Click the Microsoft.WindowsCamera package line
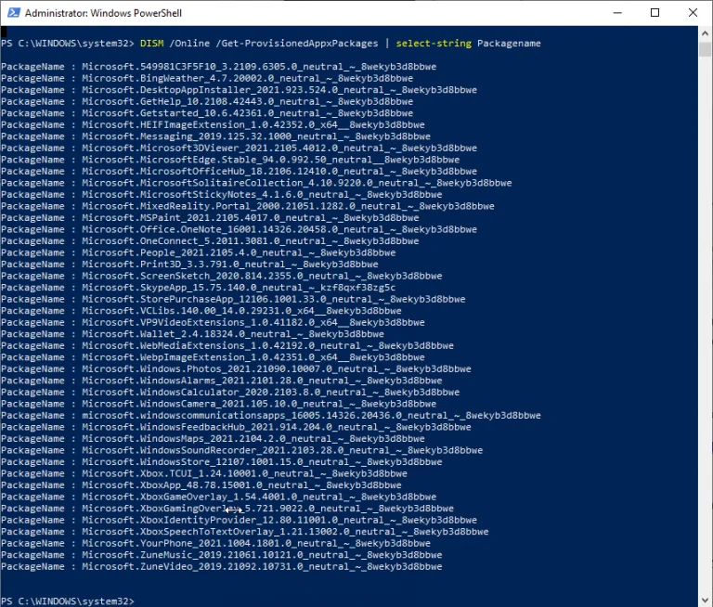The width and height of the screenshot is (713, 607). [x=218, y=404]
